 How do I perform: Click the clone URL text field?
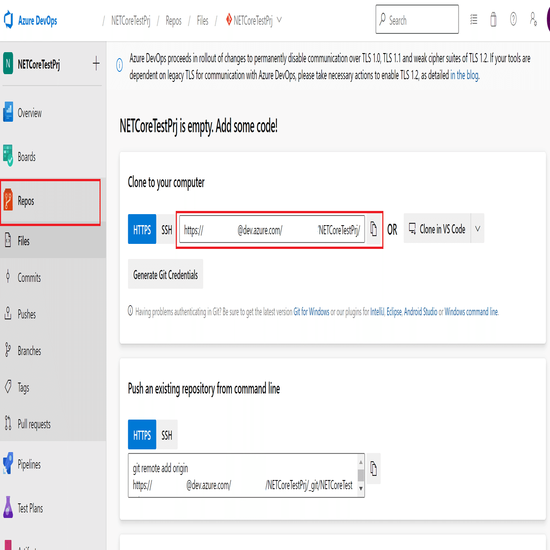pyautogui.click(x=272, y=229)
